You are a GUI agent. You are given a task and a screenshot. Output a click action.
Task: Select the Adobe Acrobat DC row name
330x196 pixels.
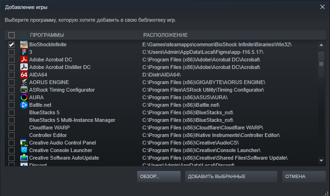(x=51, y=60)
